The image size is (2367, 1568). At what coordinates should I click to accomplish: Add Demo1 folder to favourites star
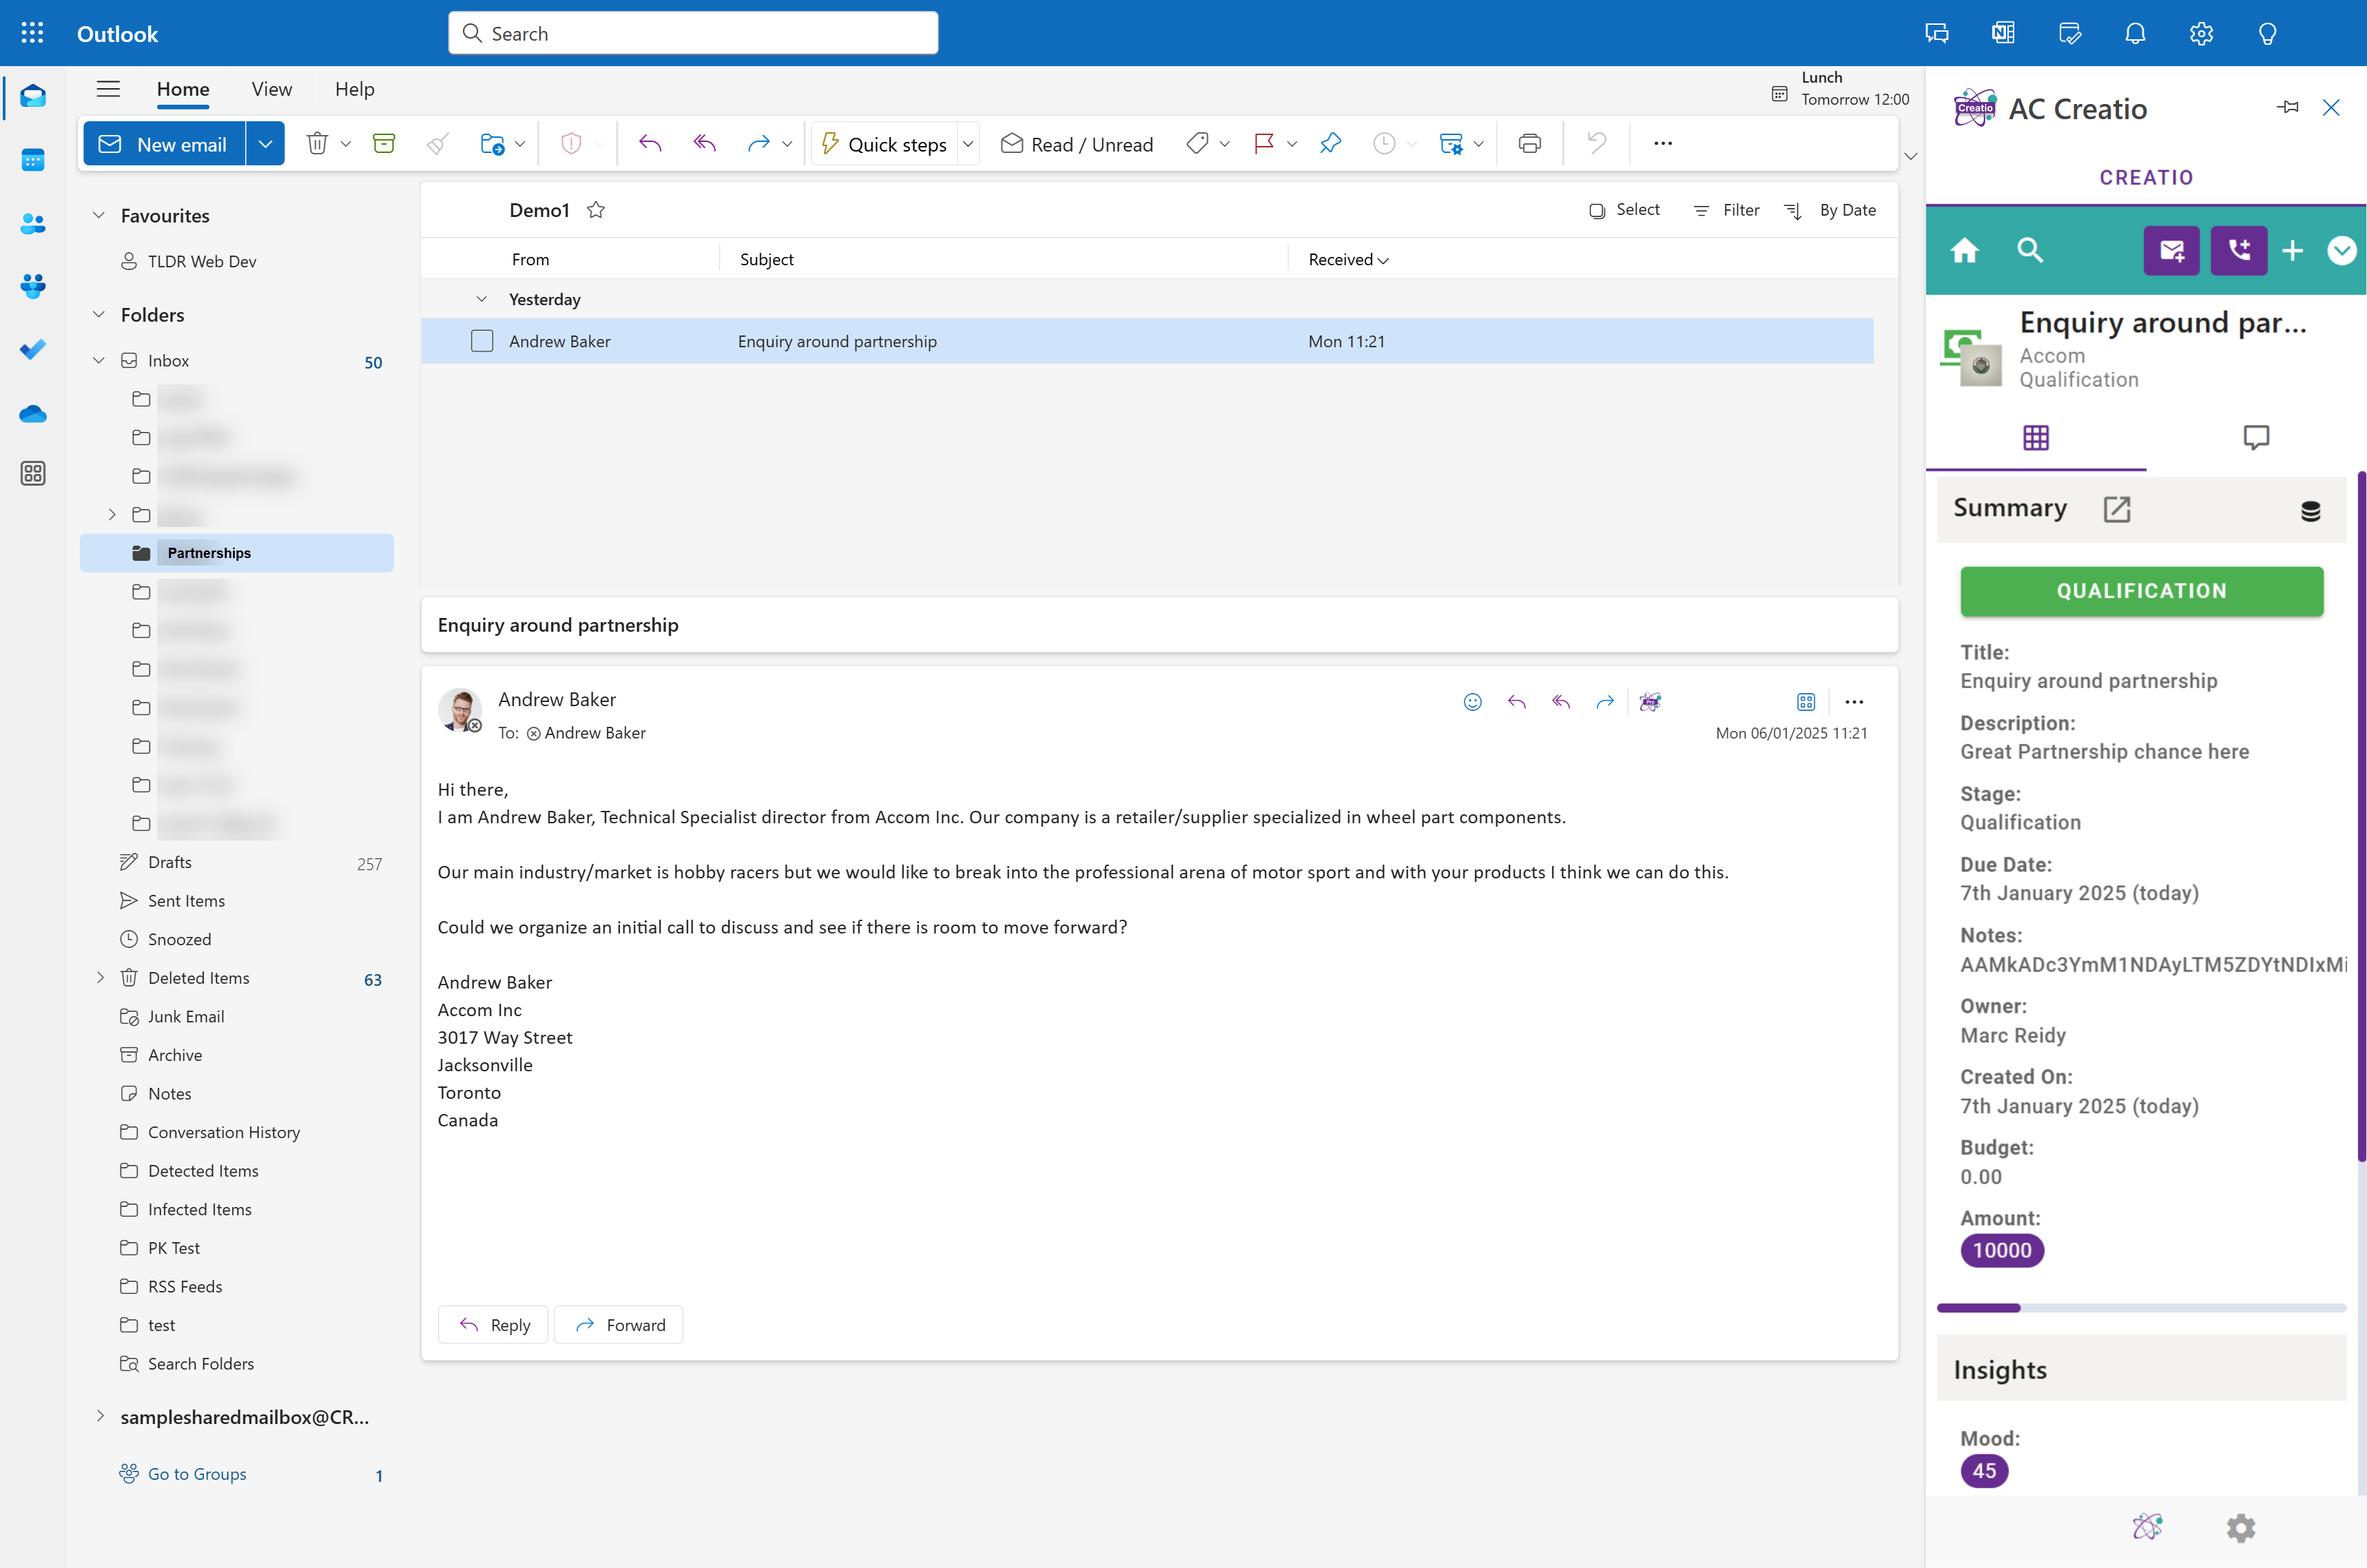pos(596,210)
